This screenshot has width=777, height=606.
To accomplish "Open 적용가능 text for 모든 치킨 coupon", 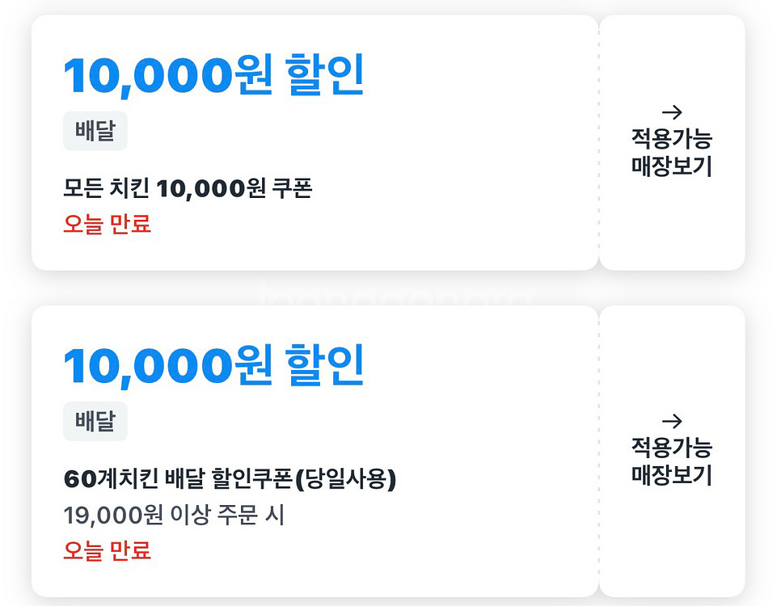I will click(671, 139).
